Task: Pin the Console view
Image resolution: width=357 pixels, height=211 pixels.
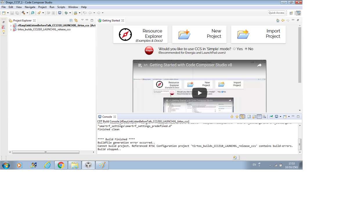Action: pyautogui.click(x=271, y=117)
